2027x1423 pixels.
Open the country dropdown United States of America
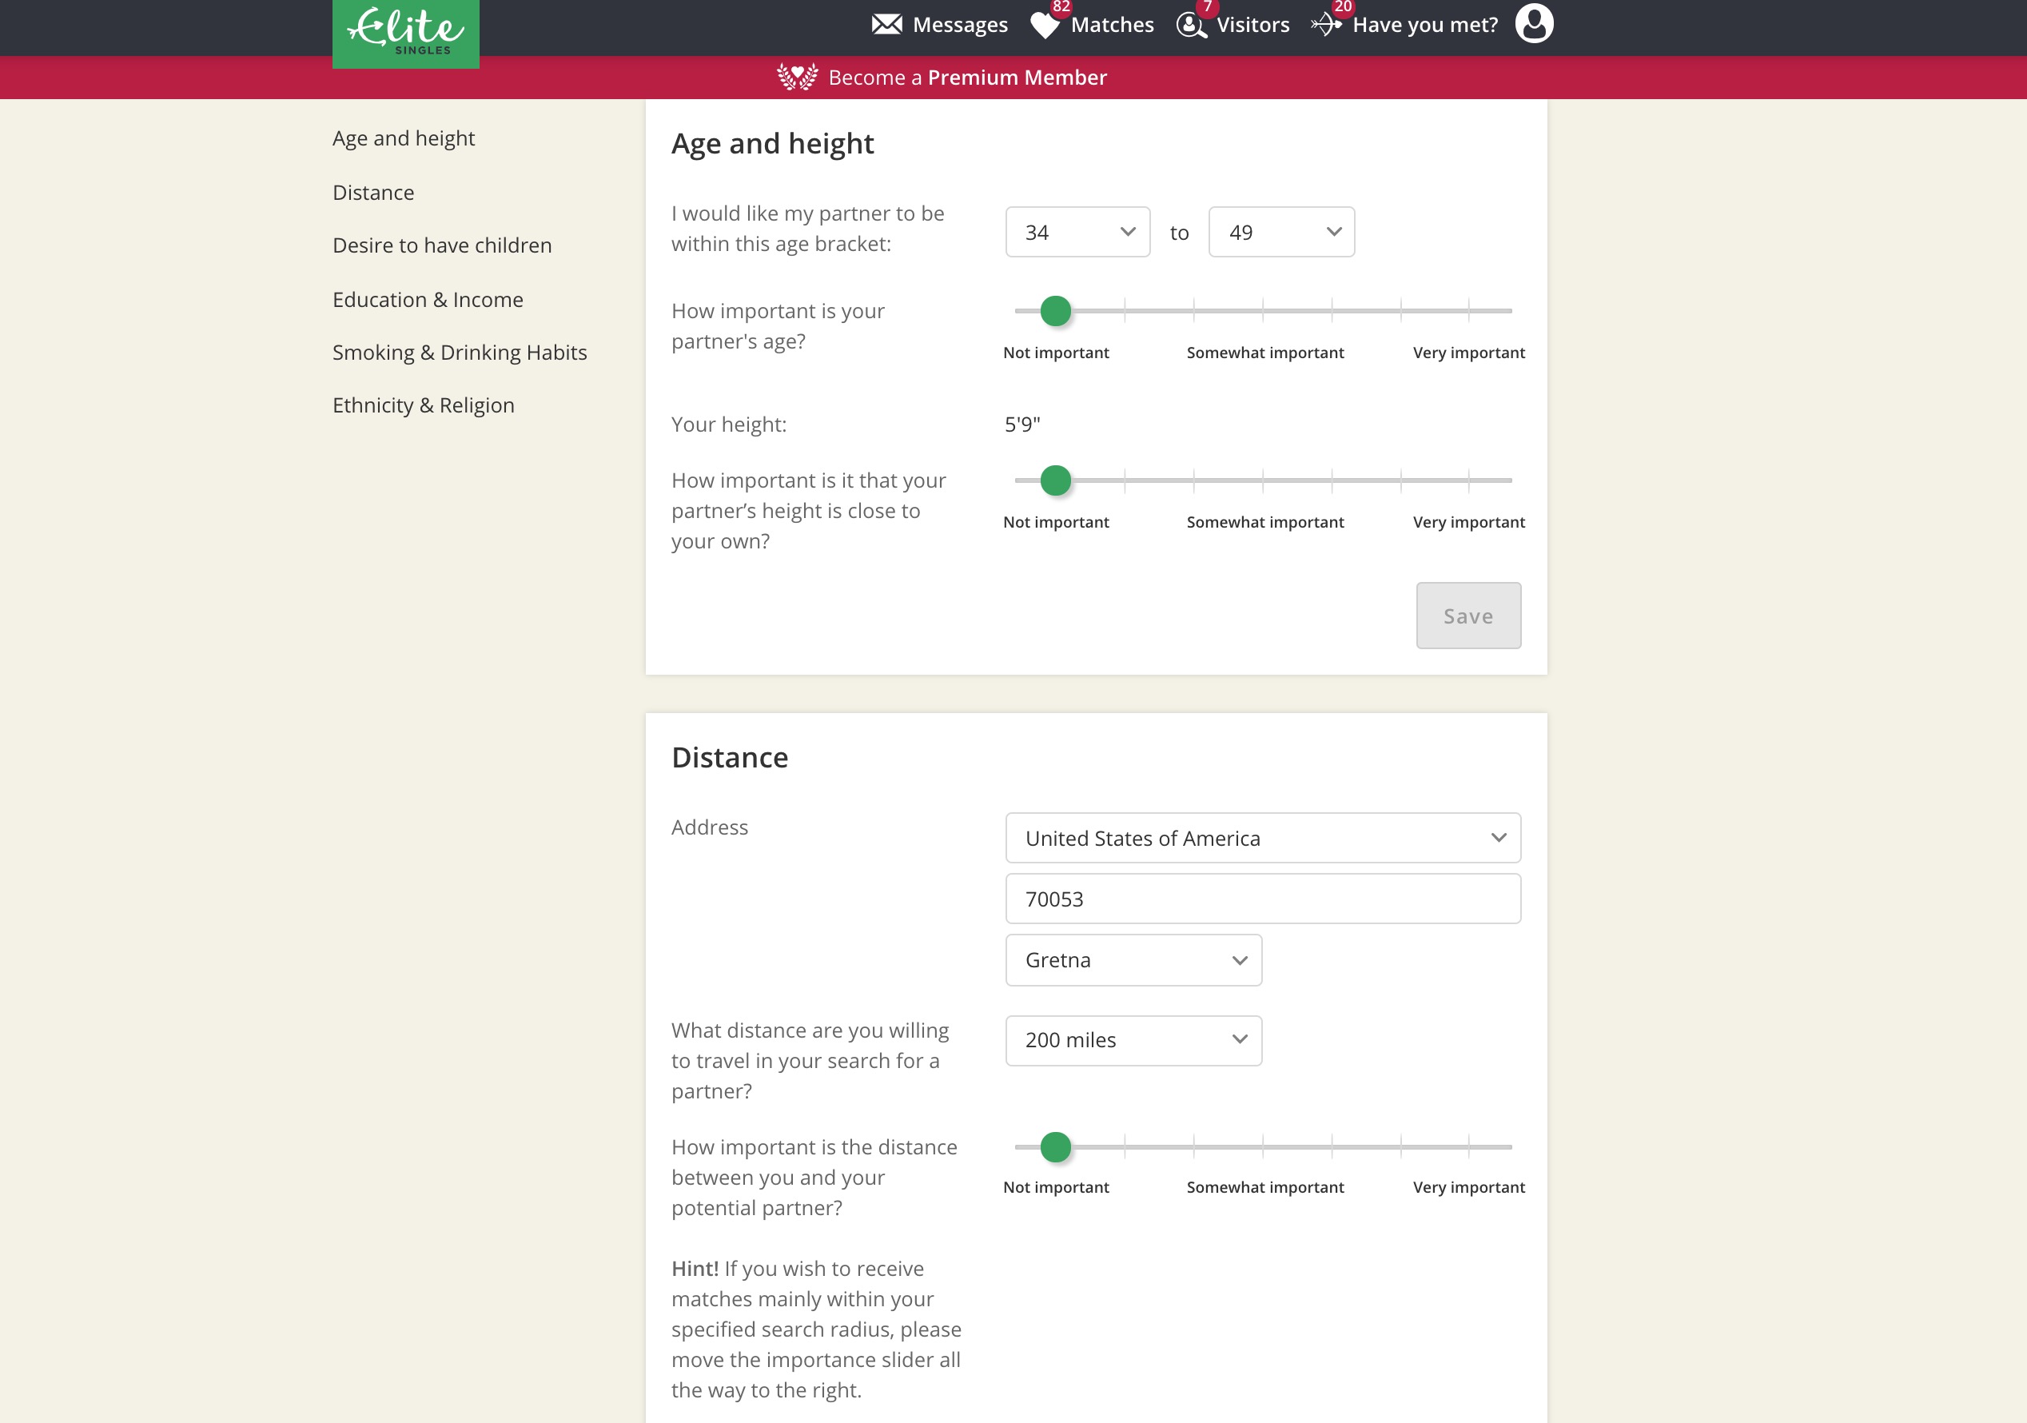[x=1262, y=838]
